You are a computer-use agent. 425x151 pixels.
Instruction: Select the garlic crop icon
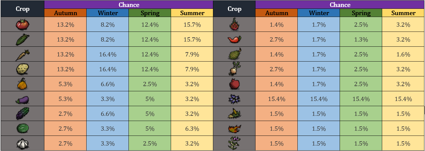click(22, 143)
